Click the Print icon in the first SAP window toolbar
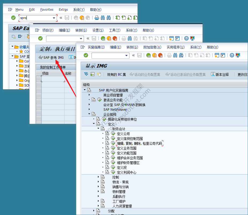This screenshot has width=248, height=215. [97, 18]
